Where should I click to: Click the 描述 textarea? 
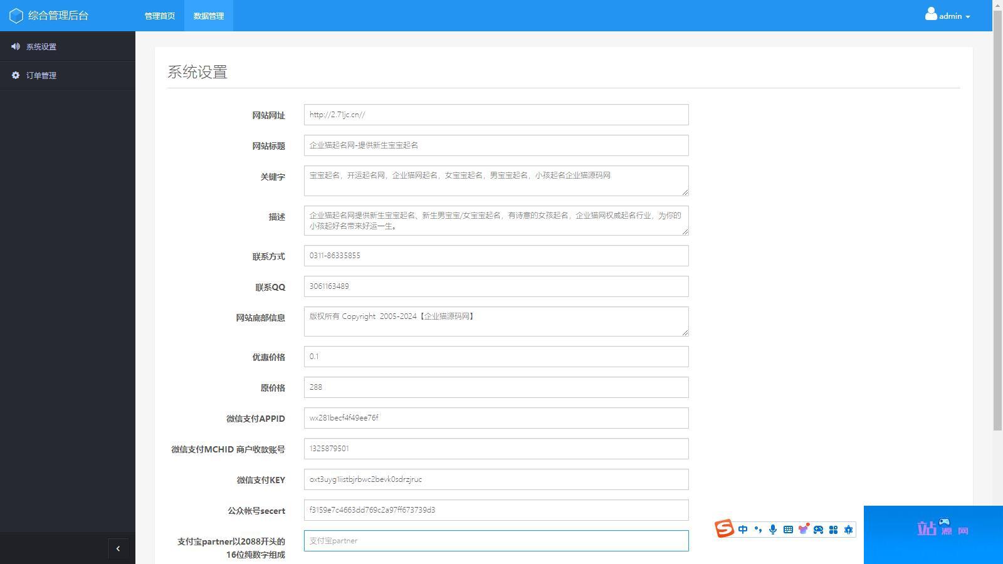pos(496,221)
